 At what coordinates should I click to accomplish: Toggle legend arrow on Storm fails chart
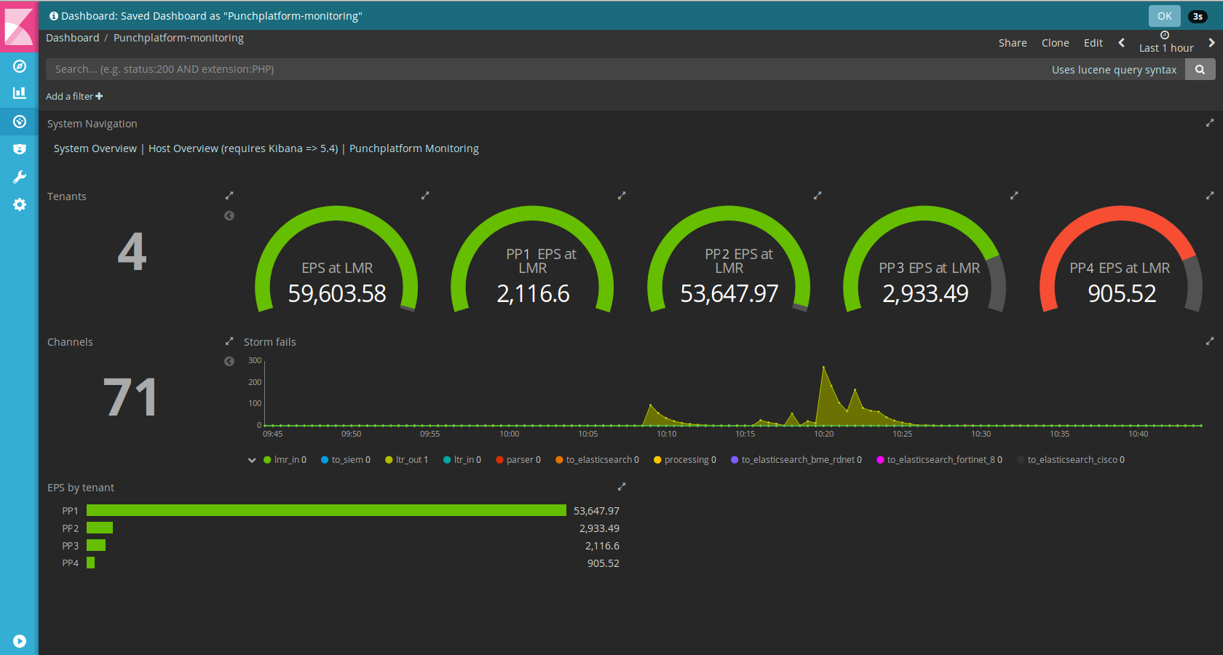point(229,362)
